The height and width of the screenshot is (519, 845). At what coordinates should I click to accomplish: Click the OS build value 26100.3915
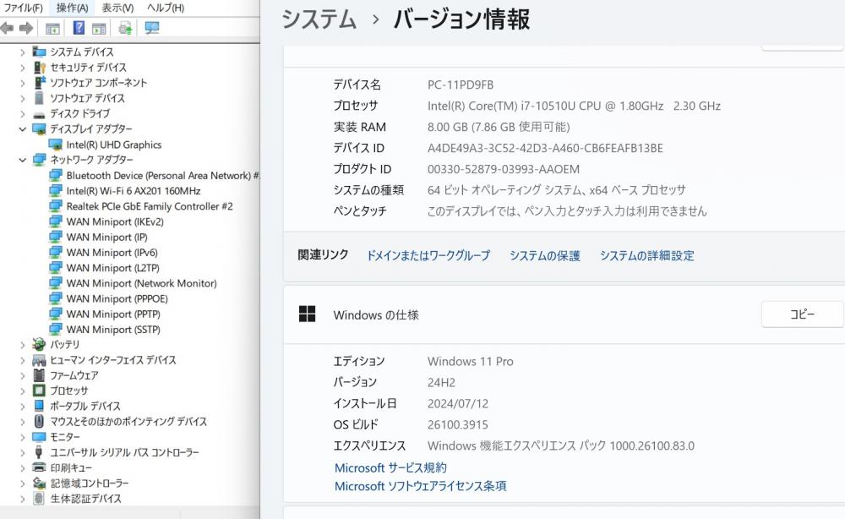457,424
